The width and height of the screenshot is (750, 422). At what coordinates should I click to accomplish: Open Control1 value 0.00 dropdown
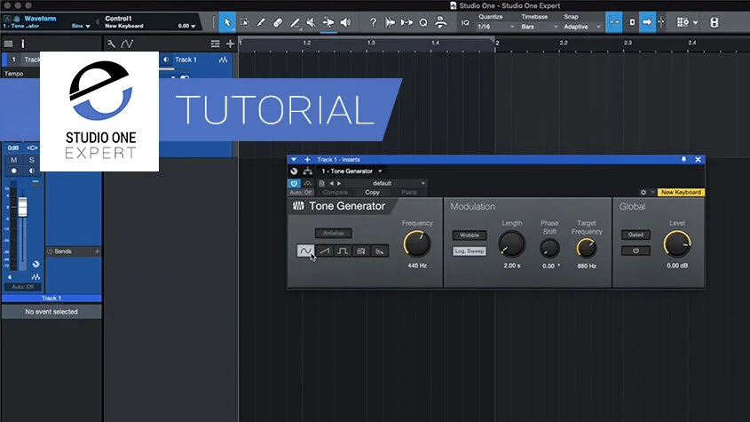[x=186, y=26]
